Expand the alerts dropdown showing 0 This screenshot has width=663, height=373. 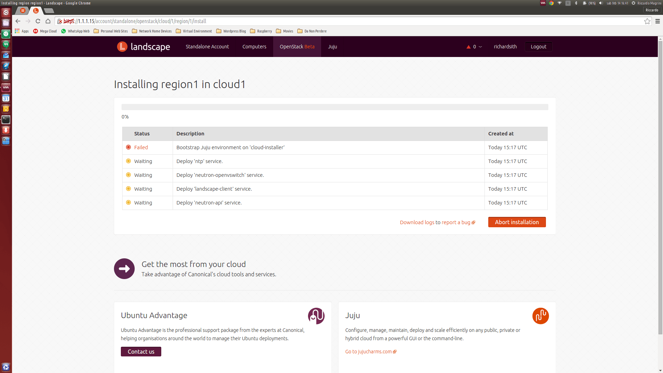click(x=474, y=47)
